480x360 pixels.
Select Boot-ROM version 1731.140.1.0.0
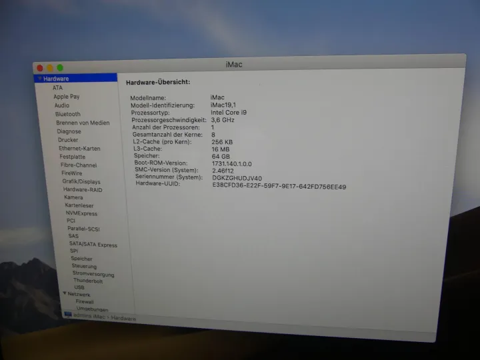pos(232,164)
